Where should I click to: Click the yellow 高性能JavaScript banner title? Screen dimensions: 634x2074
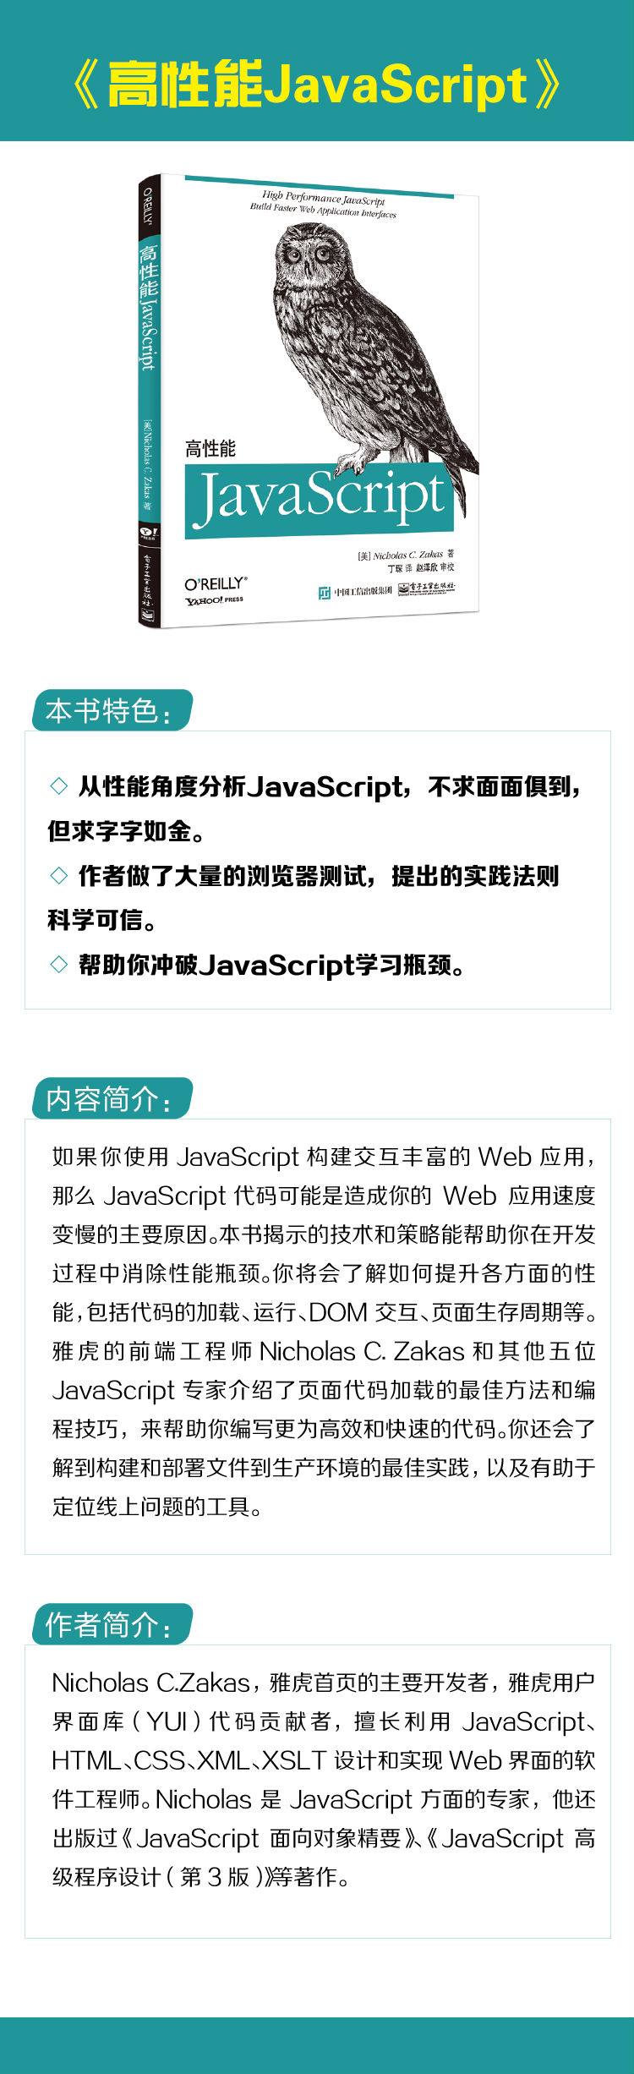click(317, 85)
